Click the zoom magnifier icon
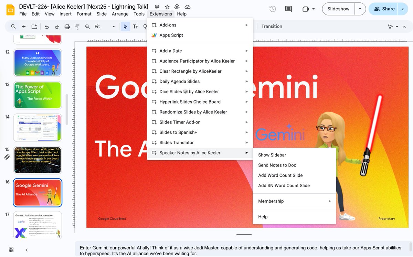The image size is (413, 257). click(87, 26)
